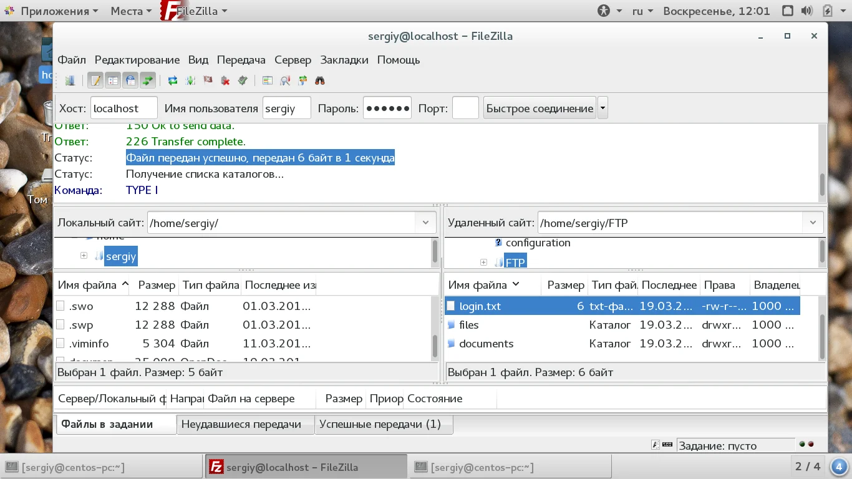This screenshot has height=479, width=852.
Task: Open the Помощь menu
Action: click(x=399, y=60)
